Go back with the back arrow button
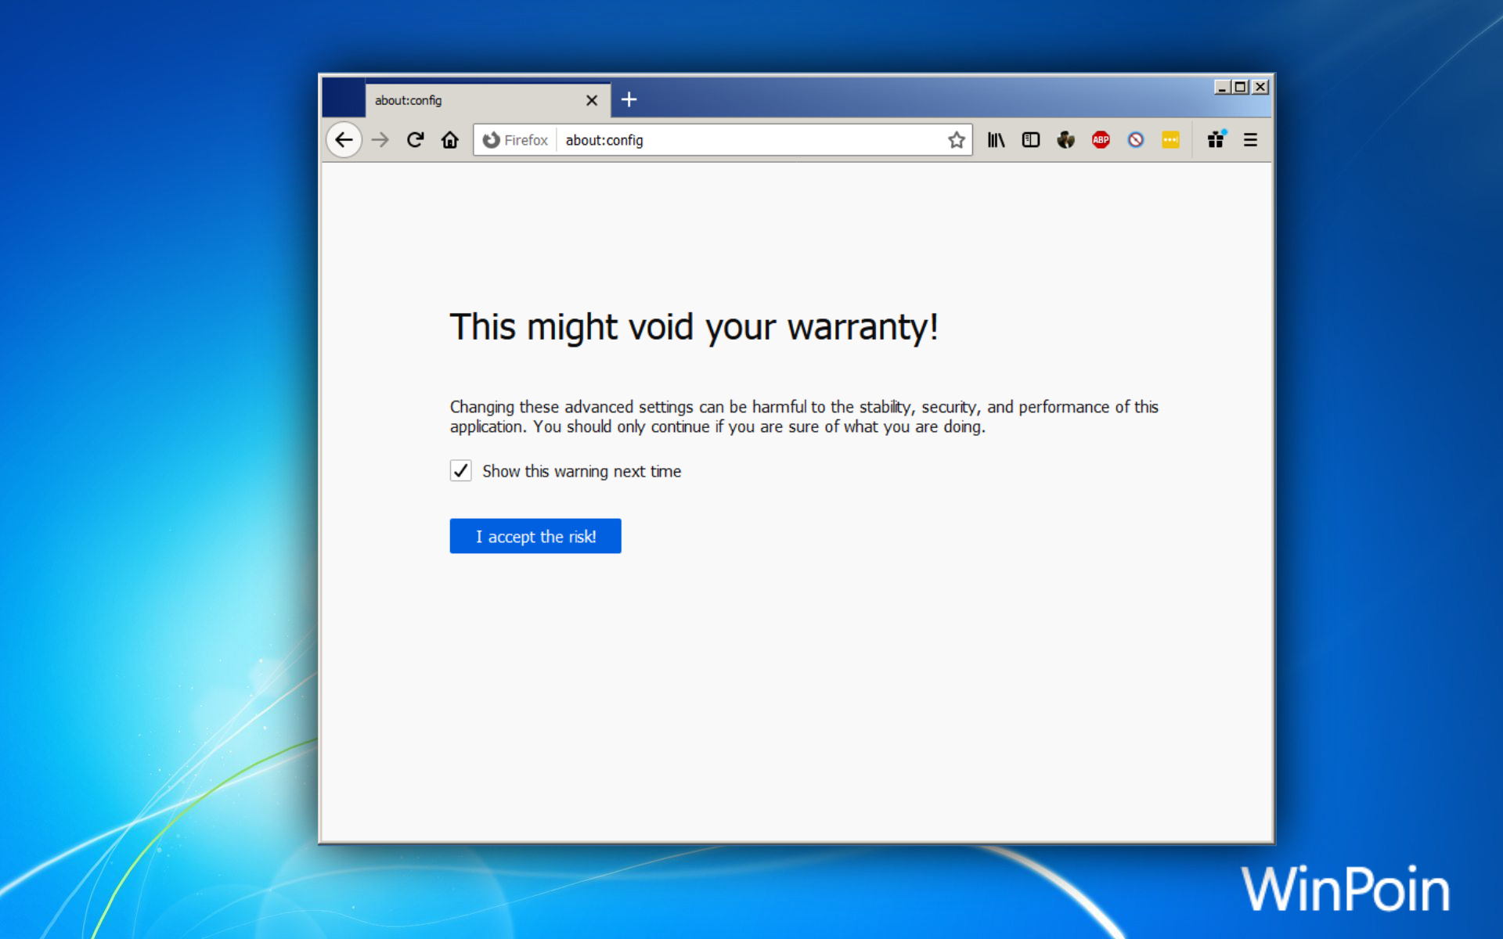The image size is (1503, 939). click(344, 140)
